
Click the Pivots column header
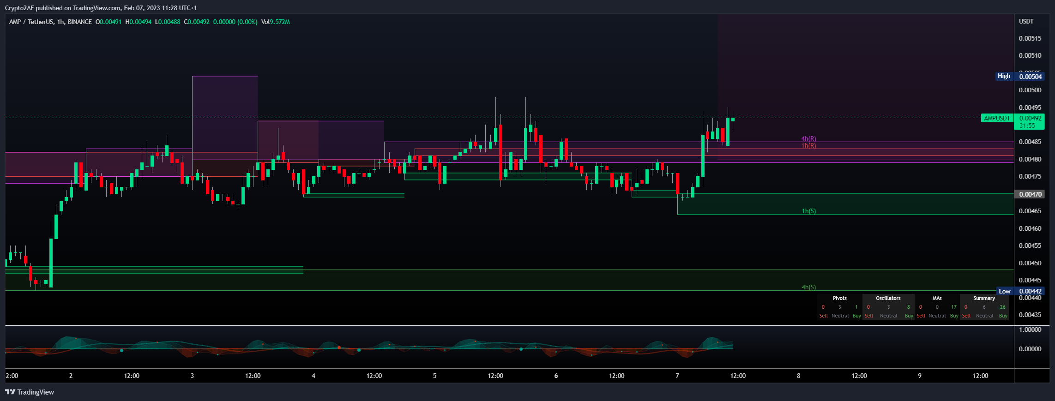pos(839,298)
